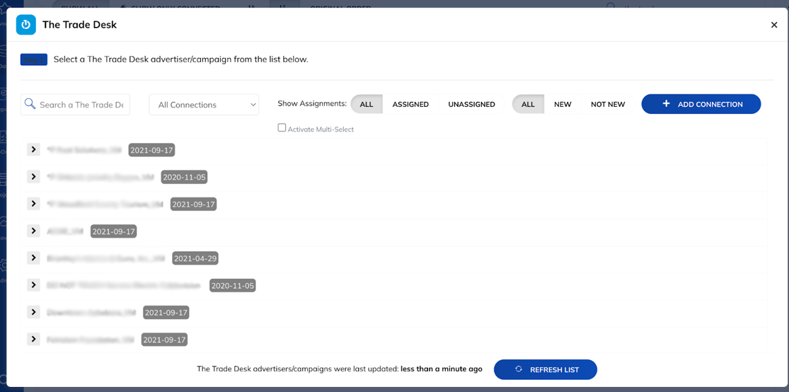Click The Trade Desk power logo icon
This screenshot has width=789, height=392.
[25, 25]
